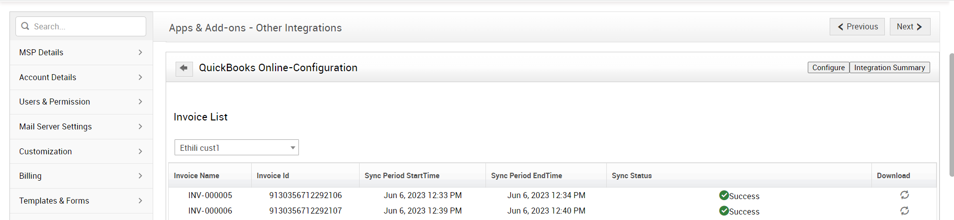Click the page's vertical scrollbar
Screen dimensions: 954x220
(952, 114)
